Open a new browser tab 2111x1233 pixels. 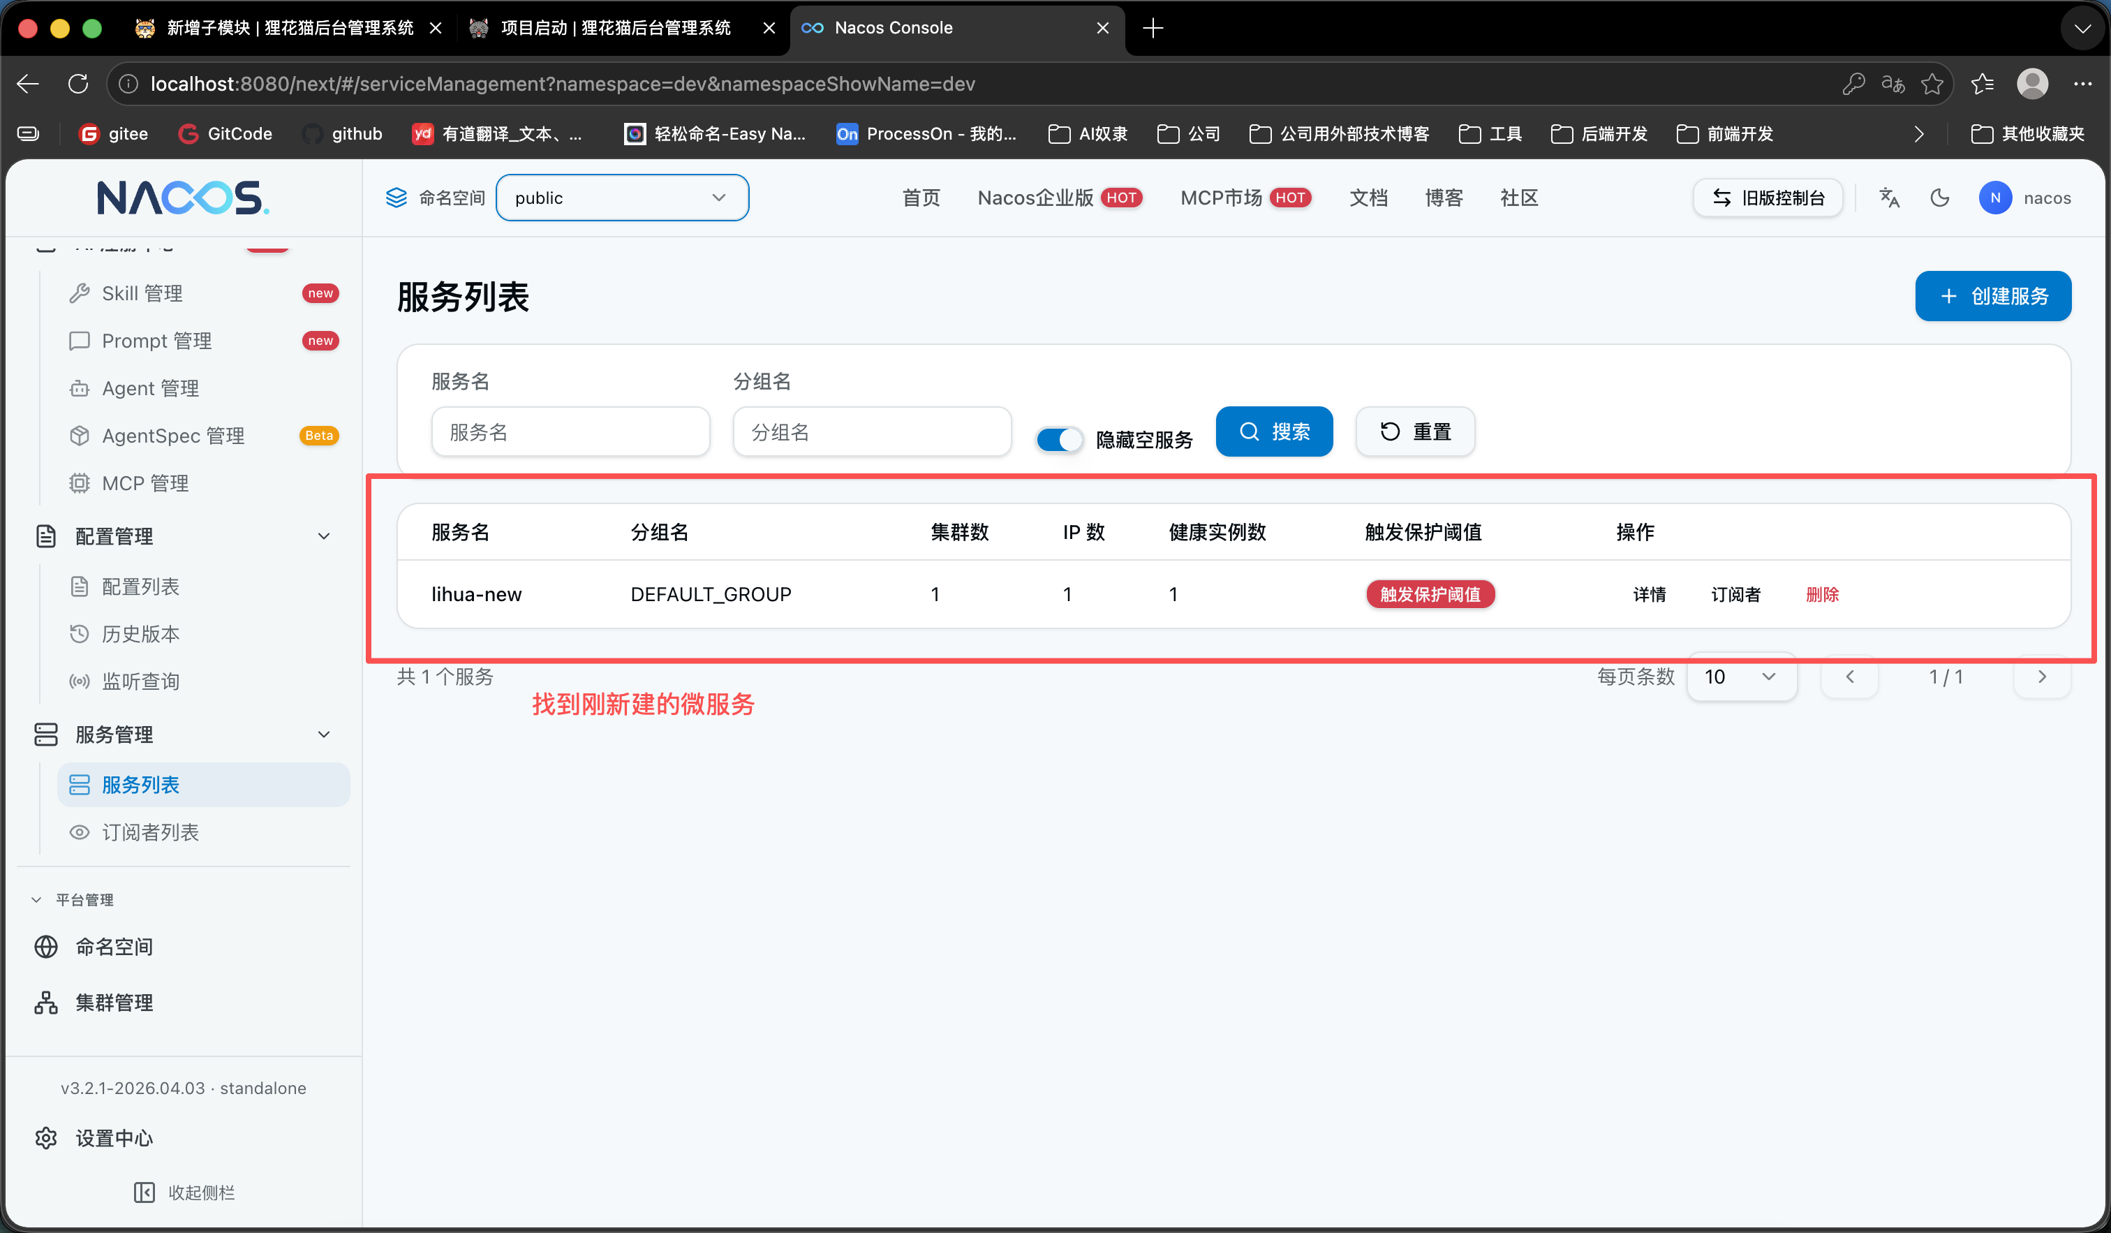click(x=1153, y=28)
